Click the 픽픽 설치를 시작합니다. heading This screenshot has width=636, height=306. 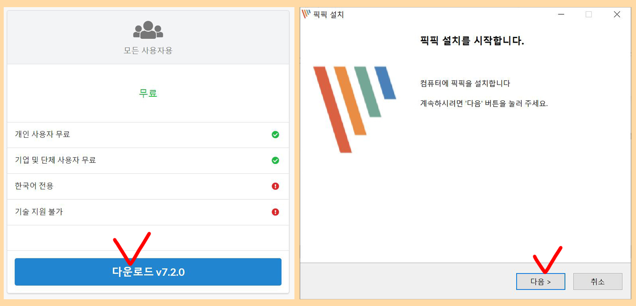472,40
